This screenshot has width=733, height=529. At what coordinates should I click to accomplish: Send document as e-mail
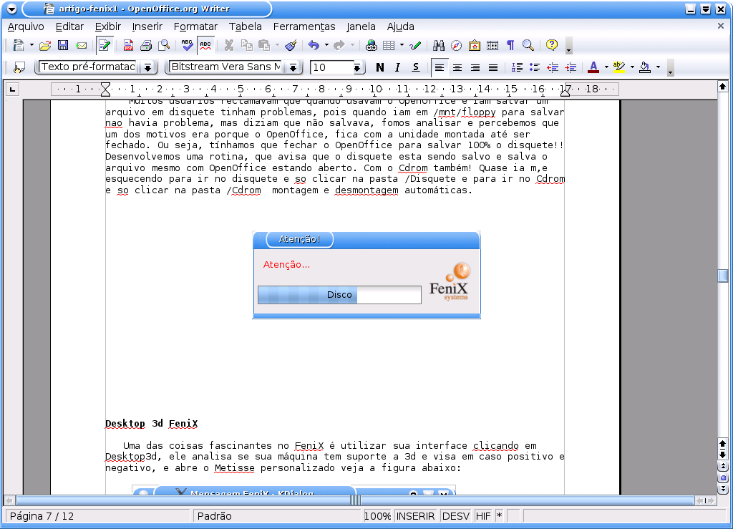tap(82, 45)
